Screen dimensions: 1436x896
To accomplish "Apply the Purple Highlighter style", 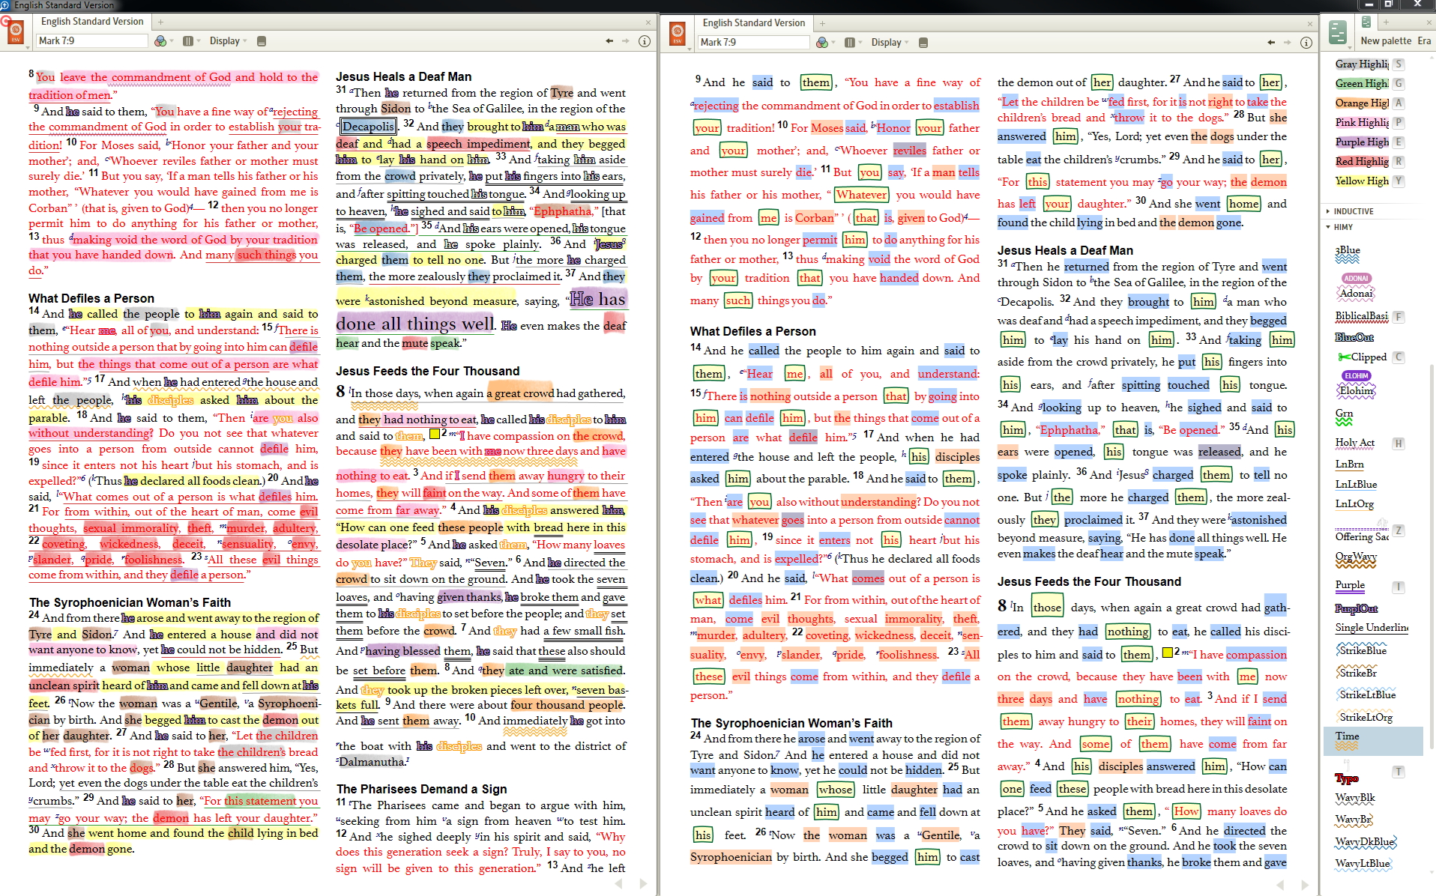I will tap(1361, 142).
